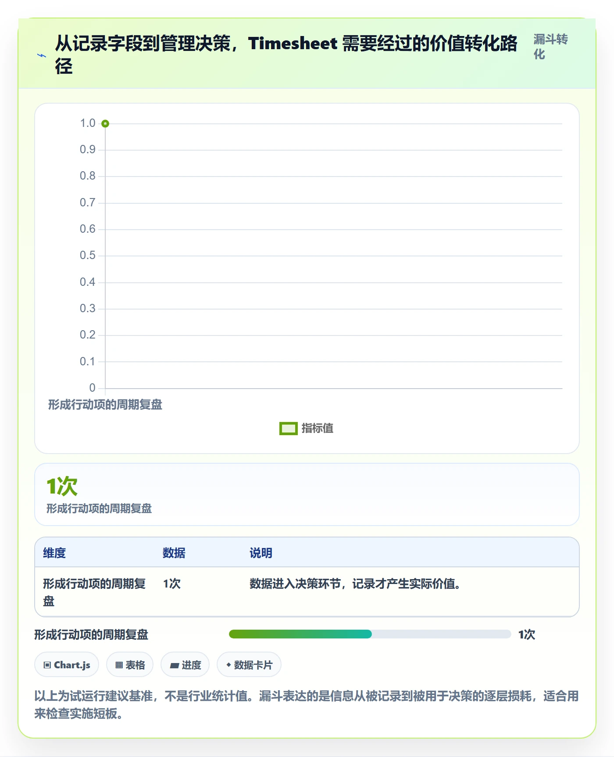Click the 指标值 legend label

tap(318, 429)
